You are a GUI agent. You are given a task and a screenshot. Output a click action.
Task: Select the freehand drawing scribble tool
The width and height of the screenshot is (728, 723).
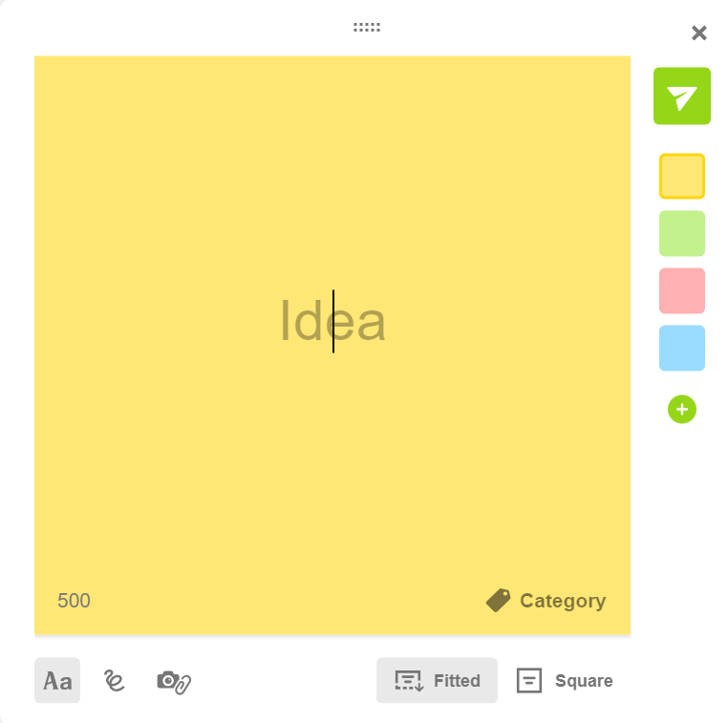(115, 681)
